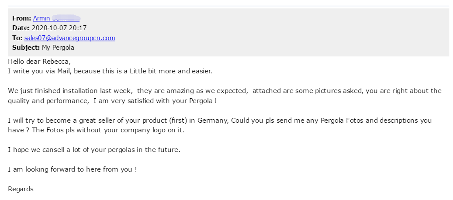Viewport: 453px width, 200px height.
Task: Click the gray email header block background
Action: (228, 32)
